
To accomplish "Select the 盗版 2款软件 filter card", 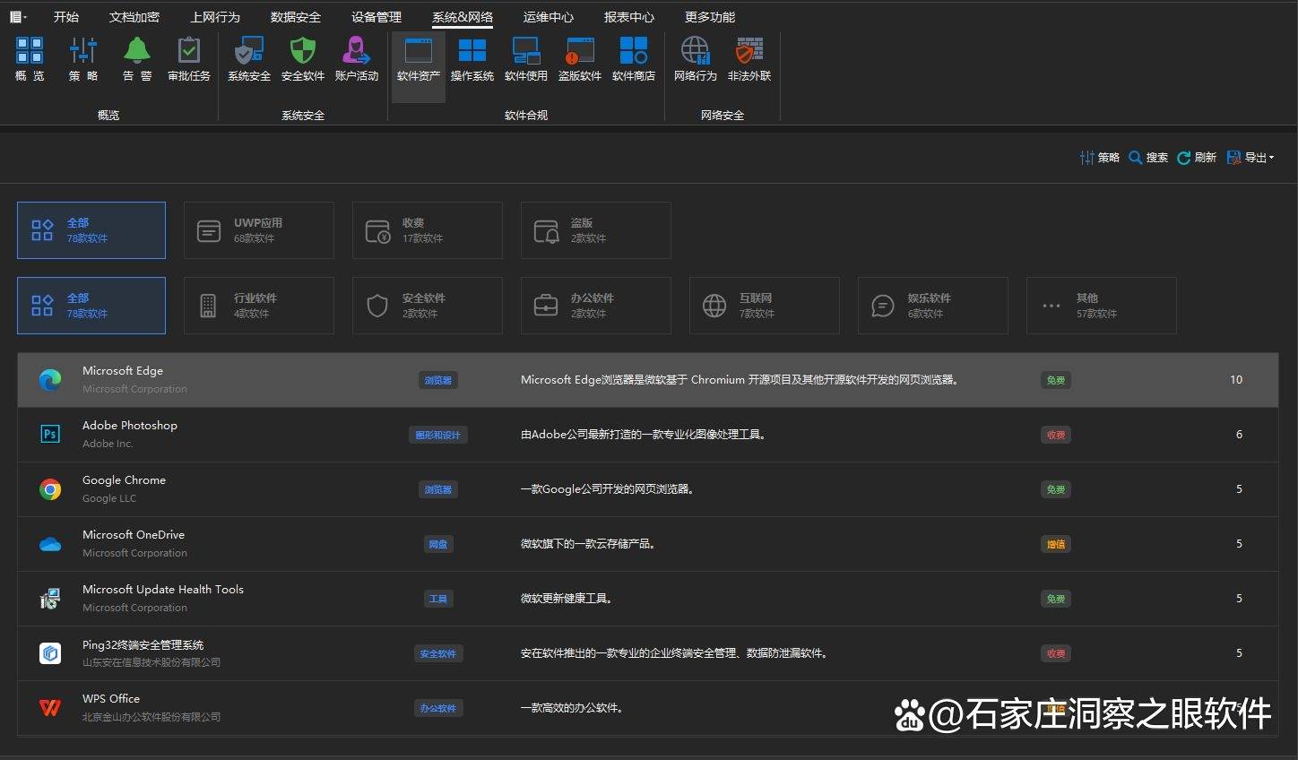I will click(596, 230).
